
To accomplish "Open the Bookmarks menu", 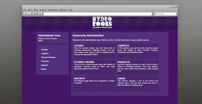I will [53, 10].
